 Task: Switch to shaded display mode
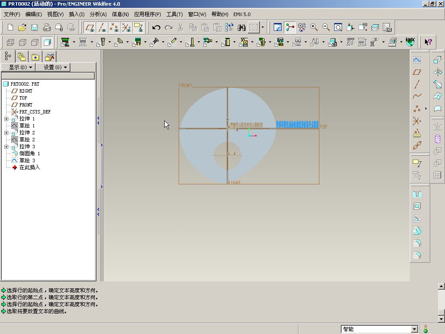click(47, 42)
